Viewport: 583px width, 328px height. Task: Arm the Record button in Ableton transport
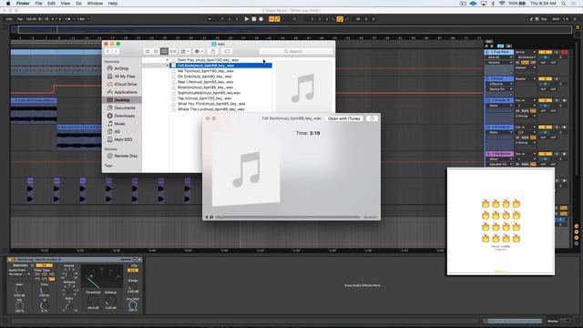pyautogui.click(x=261, y=19)
